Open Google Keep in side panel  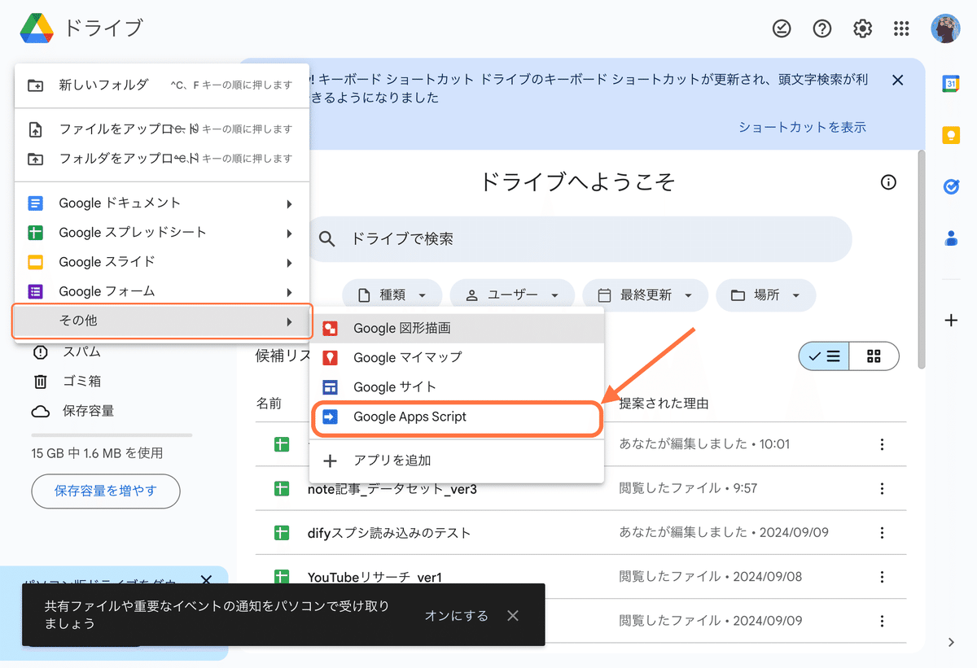[x=950, y=135]
